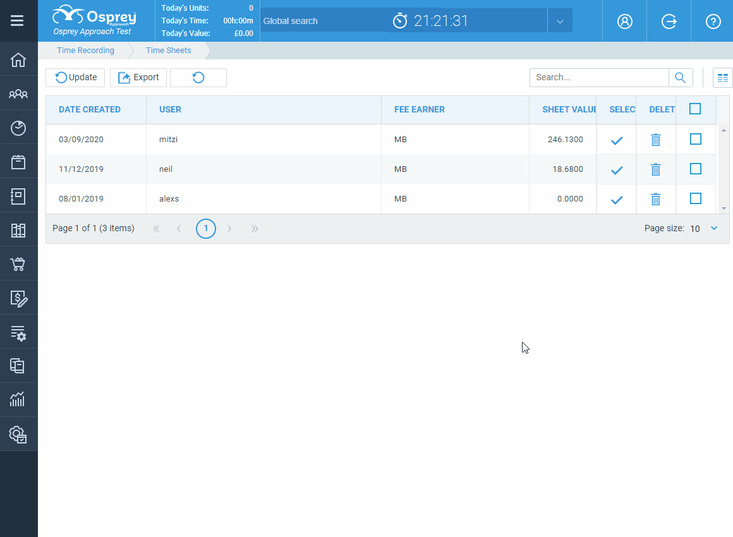Viewport: 733px width, 537px height.
Task: Click user name alexs
Action: click(x=169, y=198)
